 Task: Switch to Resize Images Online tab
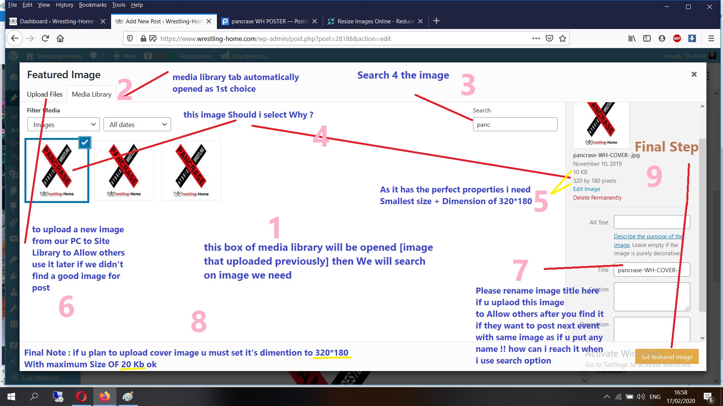(x=375, y=21)
